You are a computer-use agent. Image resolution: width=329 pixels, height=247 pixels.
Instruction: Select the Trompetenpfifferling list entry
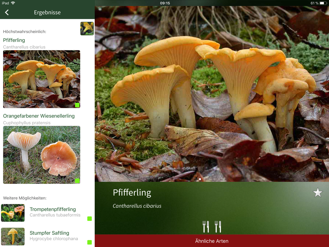(x=47, y=213)
